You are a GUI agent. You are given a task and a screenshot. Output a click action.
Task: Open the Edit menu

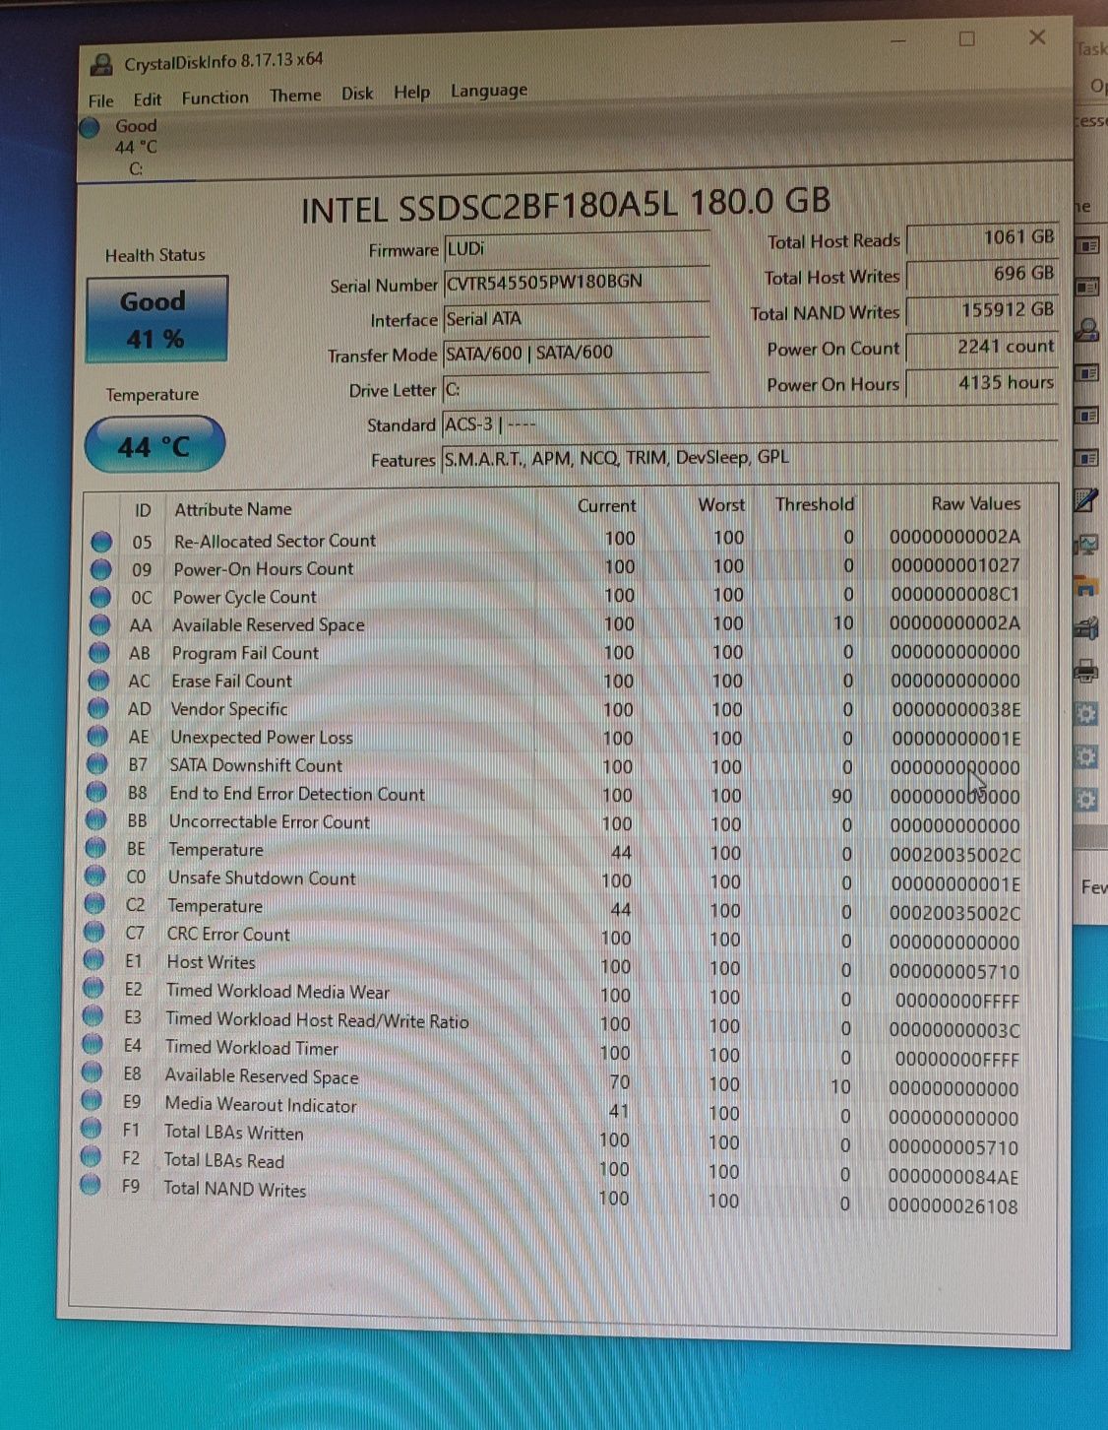pyautogui.click(x=148, y=99)
